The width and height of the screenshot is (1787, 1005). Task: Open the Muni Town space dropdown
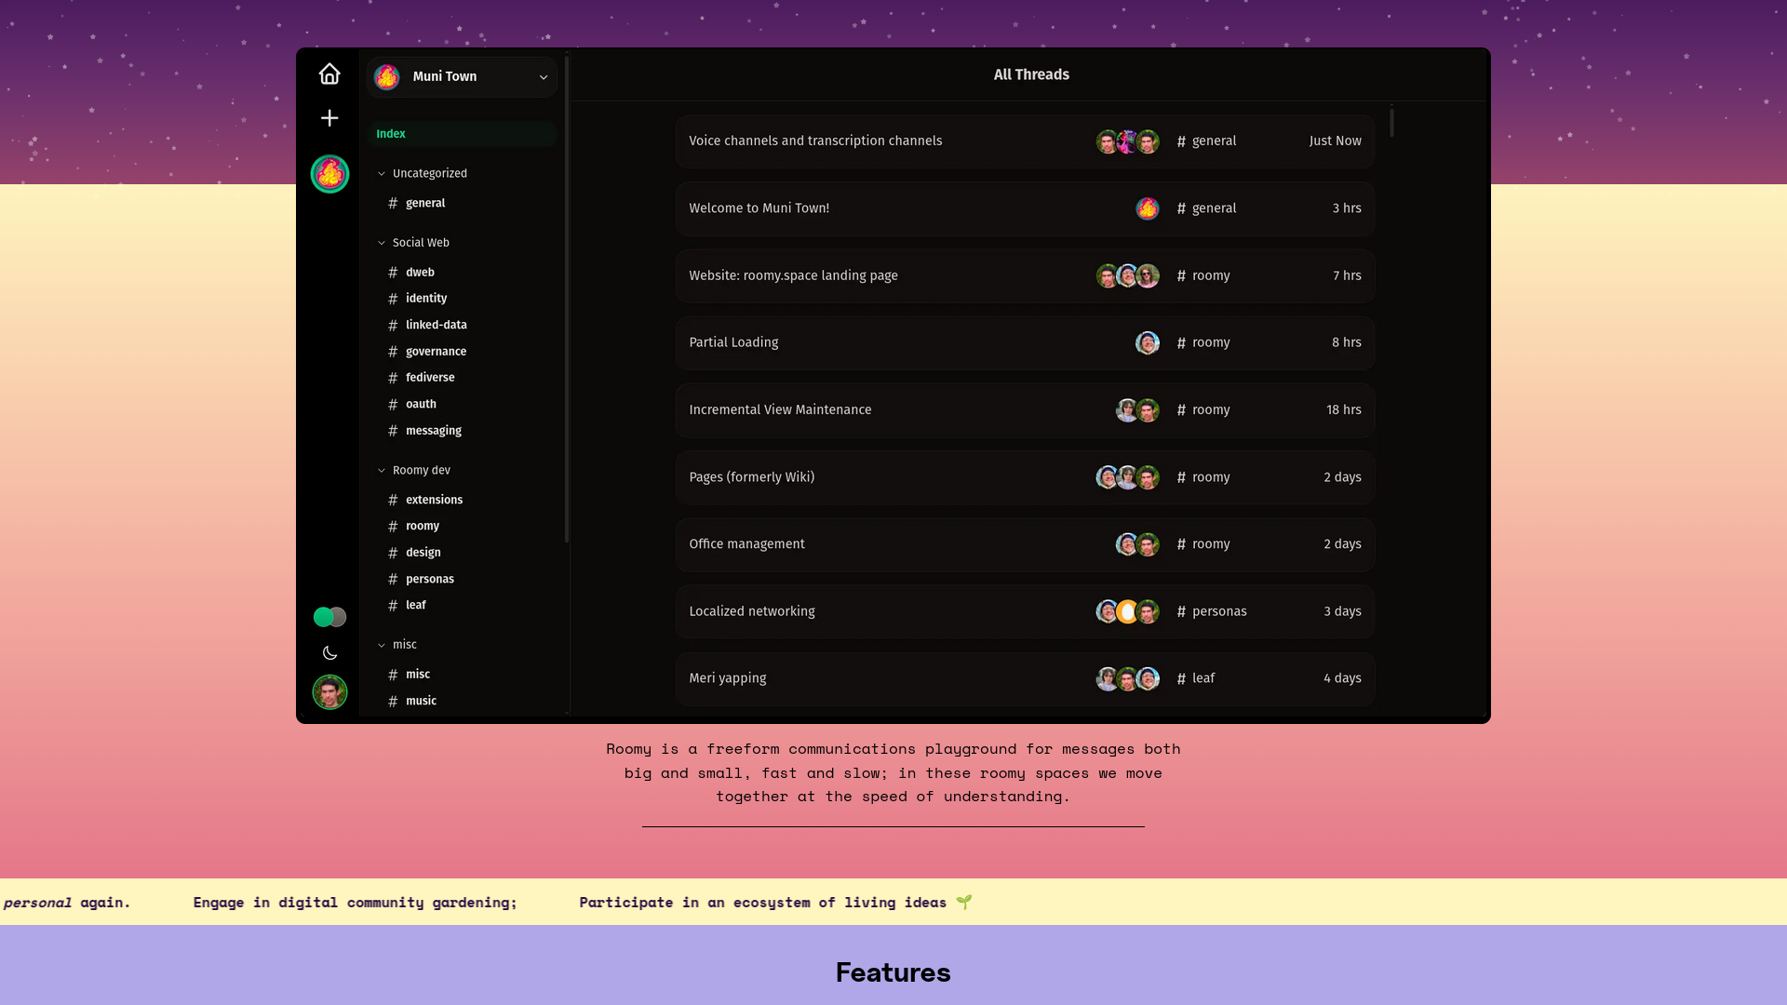coord(544,77)
